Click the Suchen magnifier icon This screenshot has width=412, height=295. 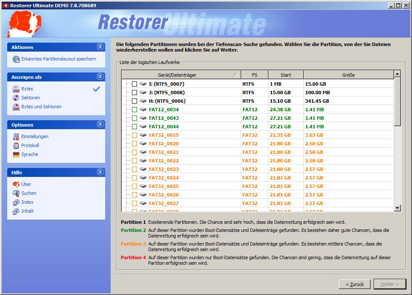pos(16,194)
